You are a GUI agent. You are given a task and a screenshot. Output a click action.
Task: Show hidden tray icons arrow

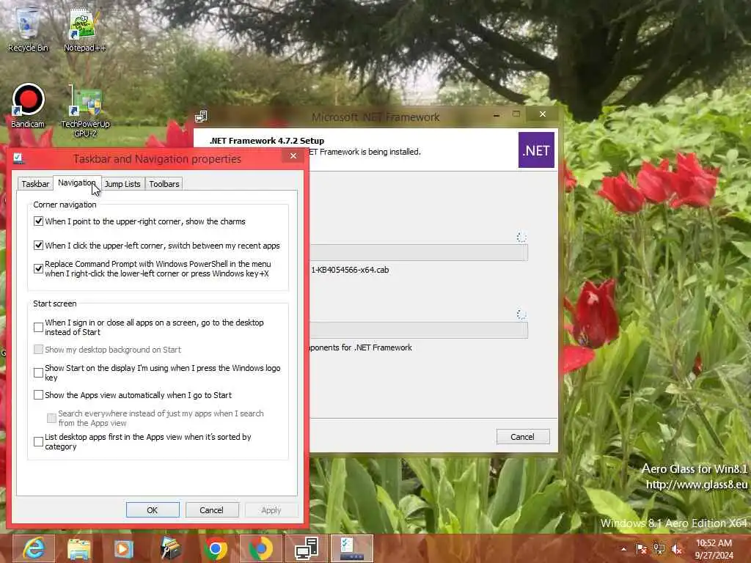pyautogui.click(x=623, y=549)
